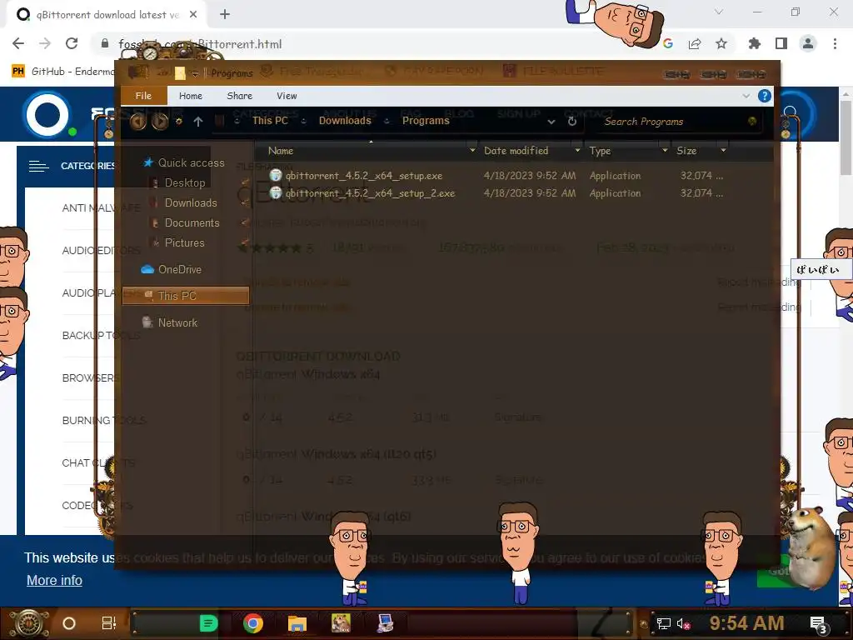The height and width of the screenshot is (640, 853).
Task: Click the muted volume tray icon
Action: point(683,623)
